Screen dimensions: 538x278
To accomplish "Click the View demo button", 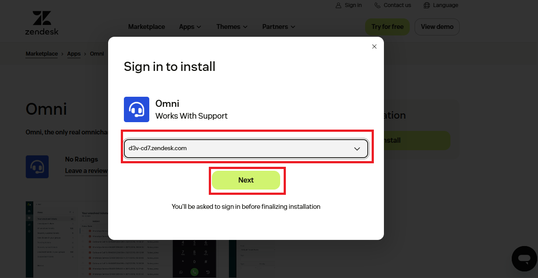I will pos(437,27).
